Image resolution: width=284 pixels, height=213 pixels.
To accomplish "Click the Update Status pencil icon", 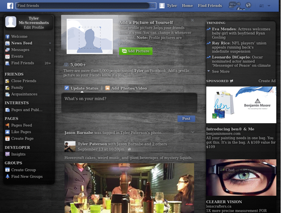I will pos(67,88).
